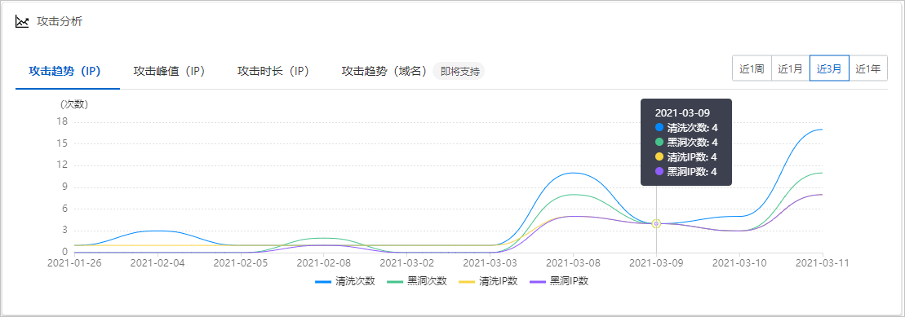This screenshot has height=317, width=905.
Task: Click tooltip entry 清洗次数: 4
Action: pos(686,127)
